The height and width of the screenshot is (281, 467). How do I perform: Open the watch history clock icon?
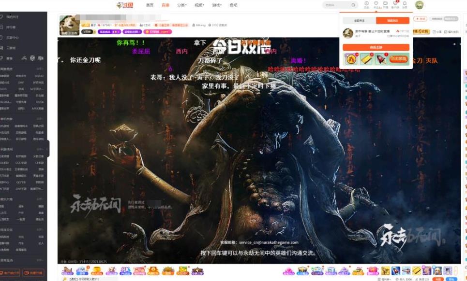tap(367, 3)
